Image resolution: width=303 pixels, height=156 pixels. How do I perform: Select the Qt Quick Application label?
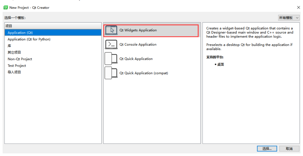136,59
